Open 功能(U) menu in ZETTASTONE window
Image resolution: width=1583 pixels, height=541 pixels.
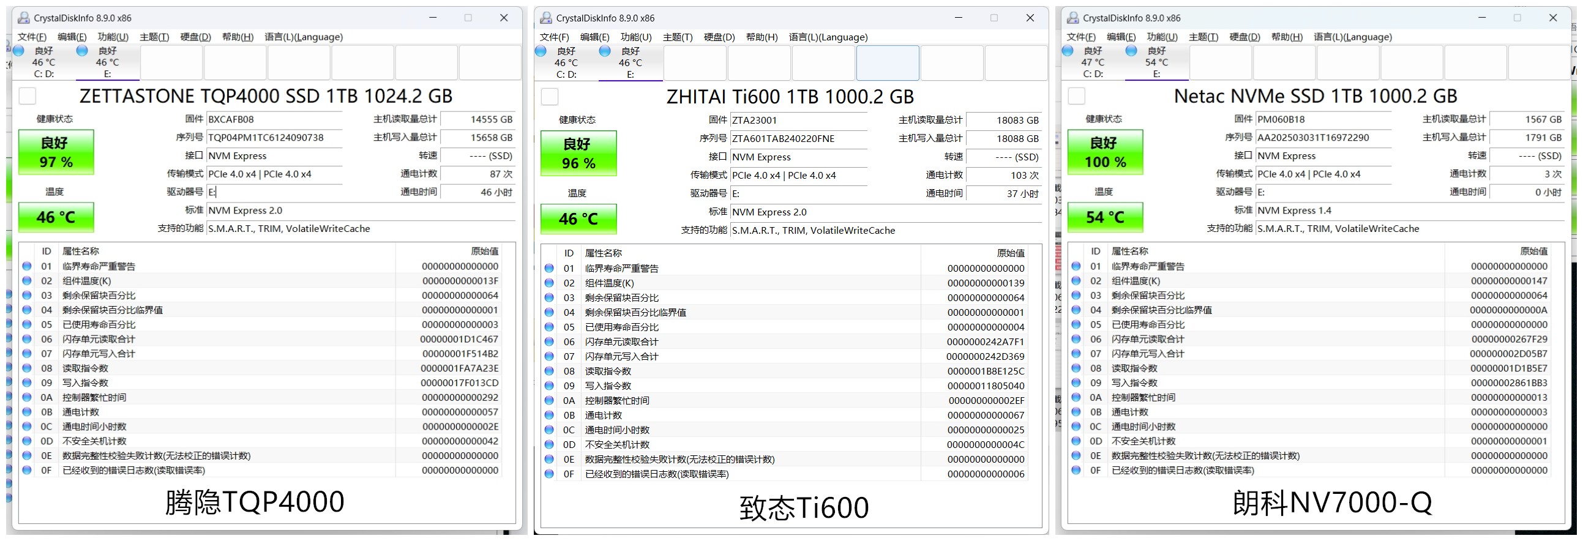113,37
